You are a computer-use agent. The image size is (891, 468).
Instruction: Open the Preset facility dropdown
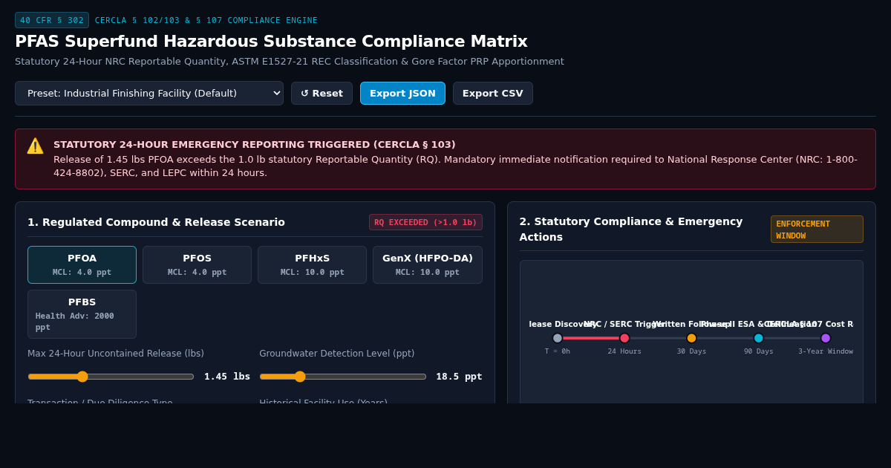[x=149, y=93]
